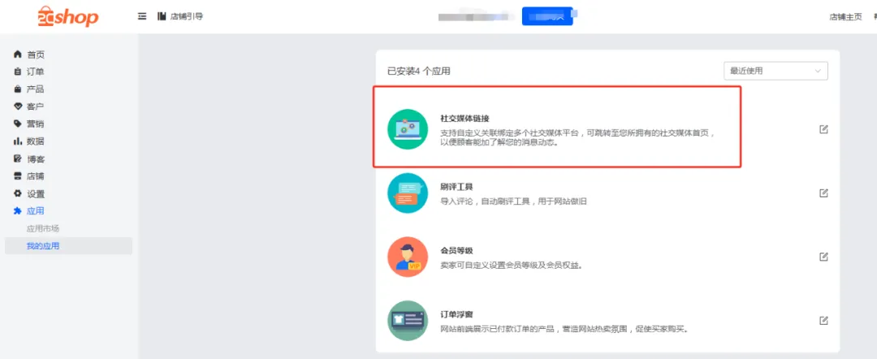877x359 pixels.
Task: Edit the 订单浮窗 app
Action: (823, 320)
